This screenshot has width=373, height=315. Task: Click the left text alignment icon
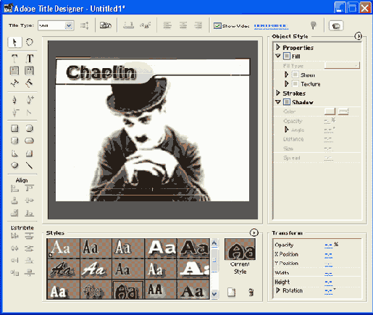pos(167,25)
